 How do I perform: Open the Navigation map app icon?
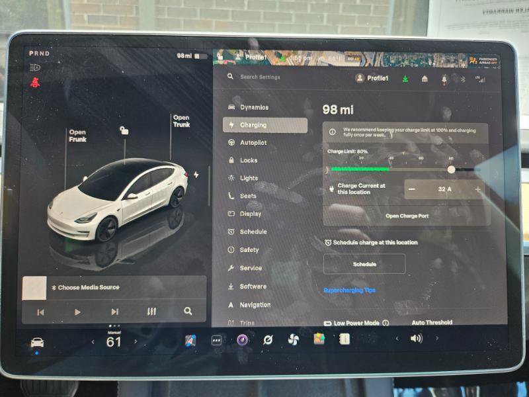(x=190, y=341)
